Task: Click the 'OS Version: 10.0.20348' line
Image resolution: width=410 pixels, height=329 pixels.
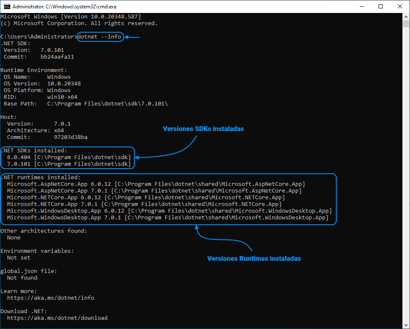Action: (42, 84)
